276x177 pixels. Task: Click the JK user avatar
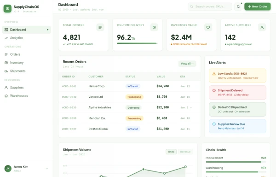pyautogui.click(x=8, y=169)
